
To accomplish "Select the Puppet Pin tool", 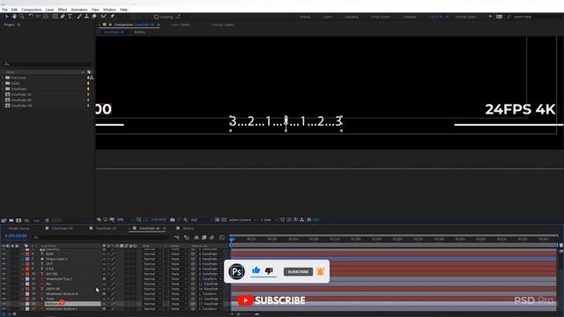I will click(x=112, y=17).
